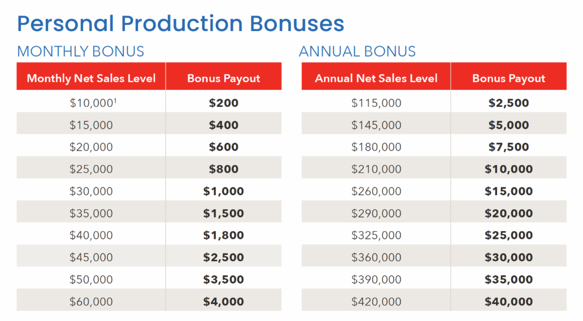Click the $260,000 annual sales level
The width and height of the screenshot is (583, 321).
(376, 191)
